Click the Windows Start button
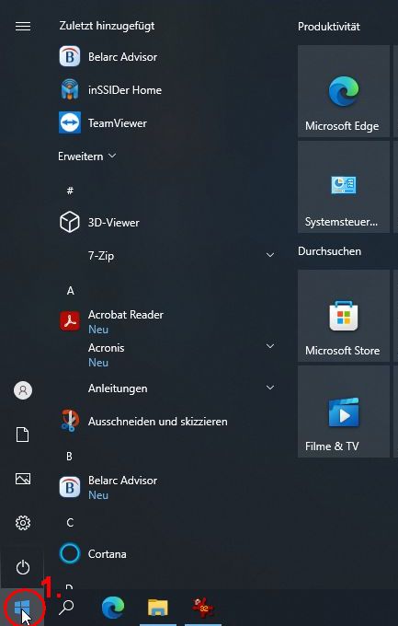The width and height of the screenshot is (398, 626). [22, 608]
